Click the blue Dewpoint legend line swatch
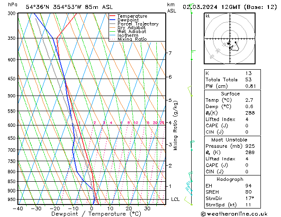 pyautogui.click(x=113, y=20)
